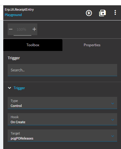
Task: Open the Playground link under the title
Action: pos(13,15)
